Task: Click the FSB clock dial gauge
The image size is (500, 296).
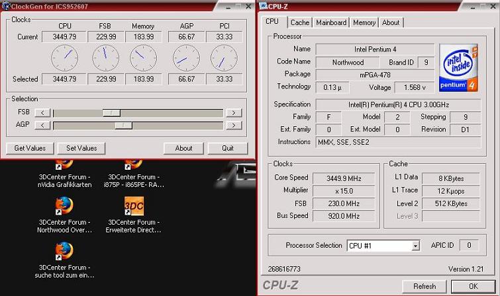Action: click(x=105, y=58)
